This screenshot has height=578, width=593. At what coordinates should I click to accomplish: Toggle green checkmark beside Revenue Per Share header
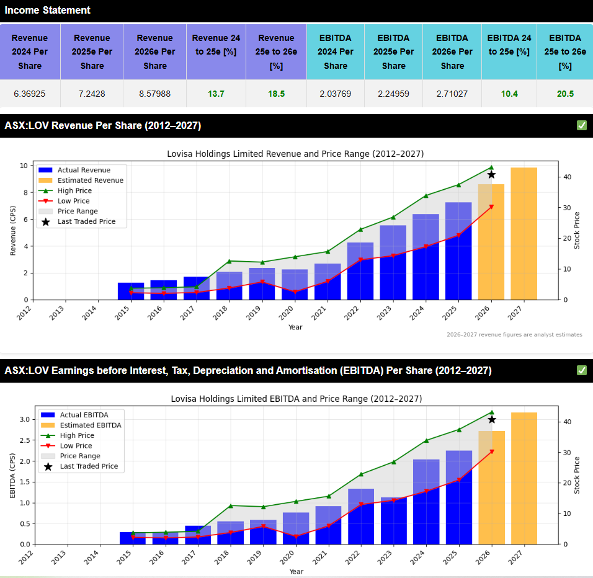(581, 125)
